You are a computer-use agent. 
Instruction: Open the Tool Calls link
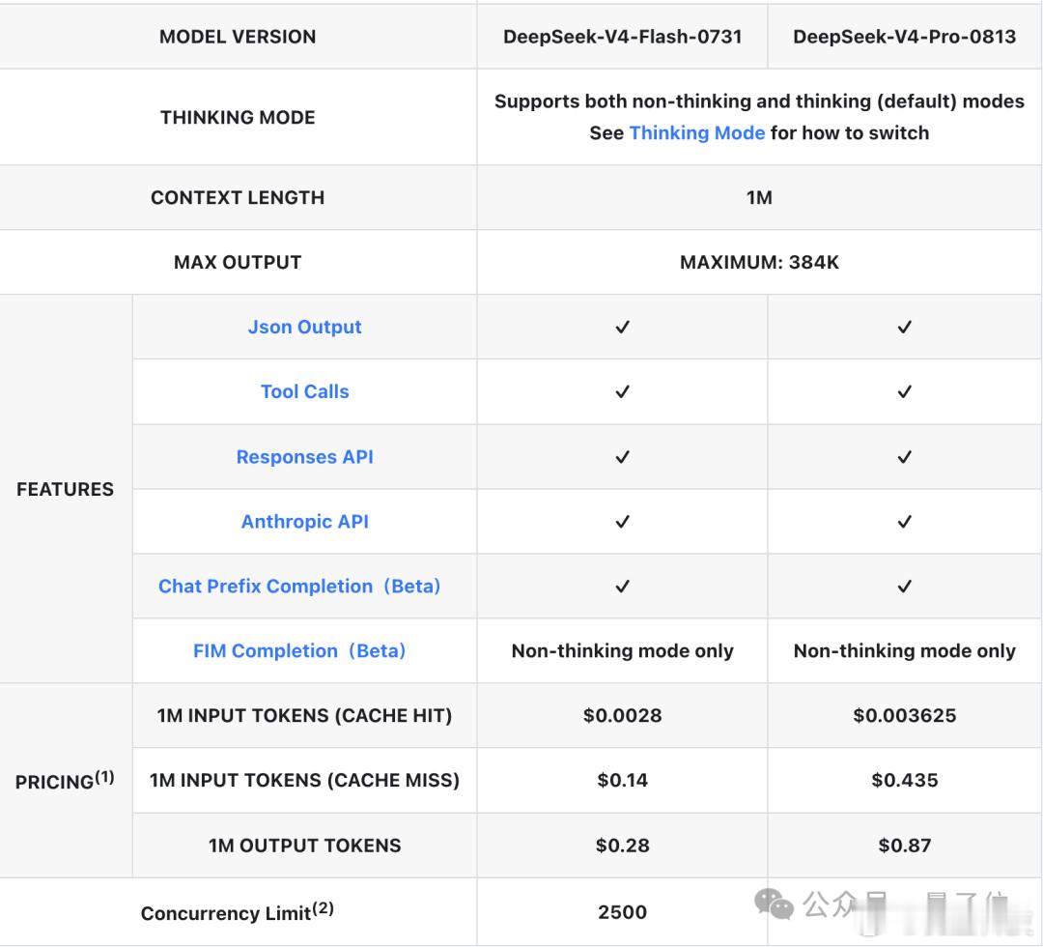tap(304, 391)
